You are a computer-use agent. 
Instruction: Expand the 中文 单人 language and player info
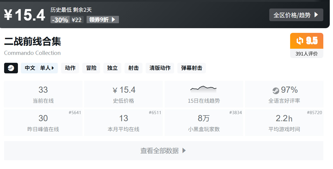point(39,68)
